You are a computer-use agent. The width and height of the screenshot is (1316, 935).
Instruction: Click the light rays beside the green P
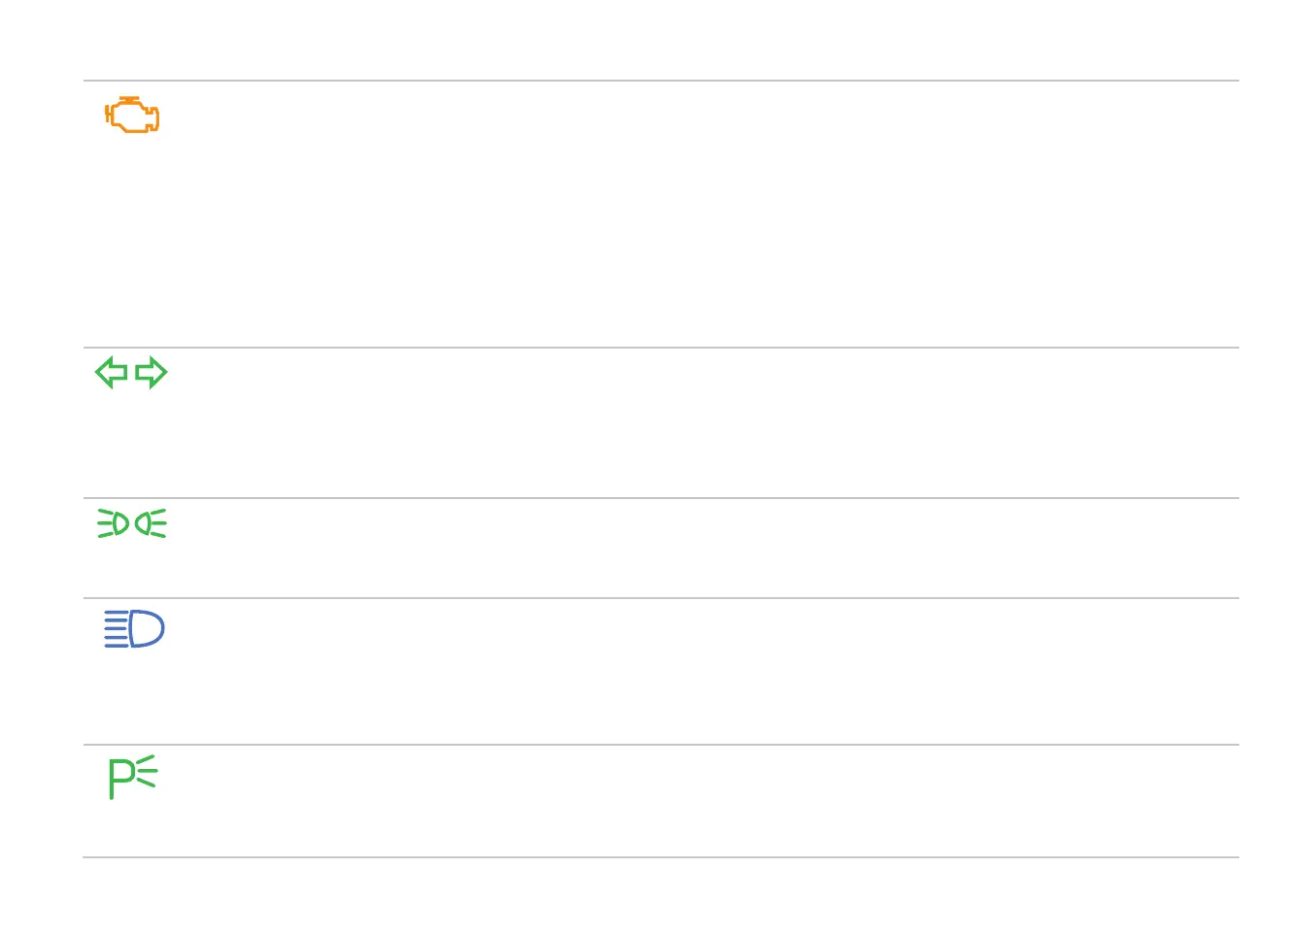147,771
